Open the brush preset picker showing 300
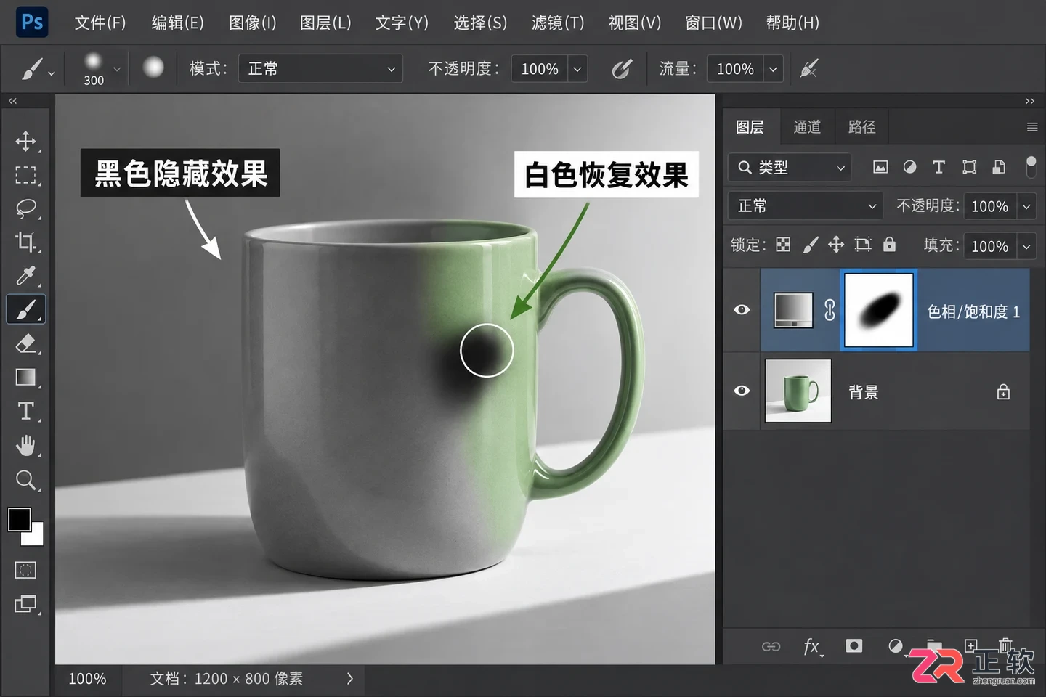The width and height of the screenshot is (1046, 697). point(100,69)
